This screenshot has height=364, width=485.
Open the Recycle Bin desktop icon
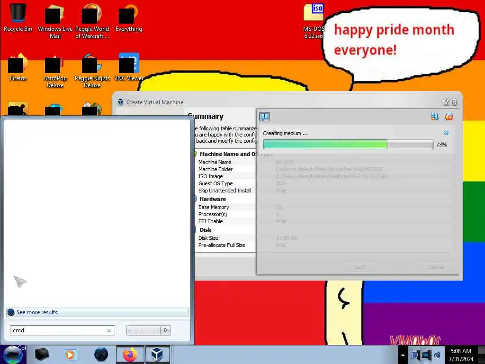(18, 18)
